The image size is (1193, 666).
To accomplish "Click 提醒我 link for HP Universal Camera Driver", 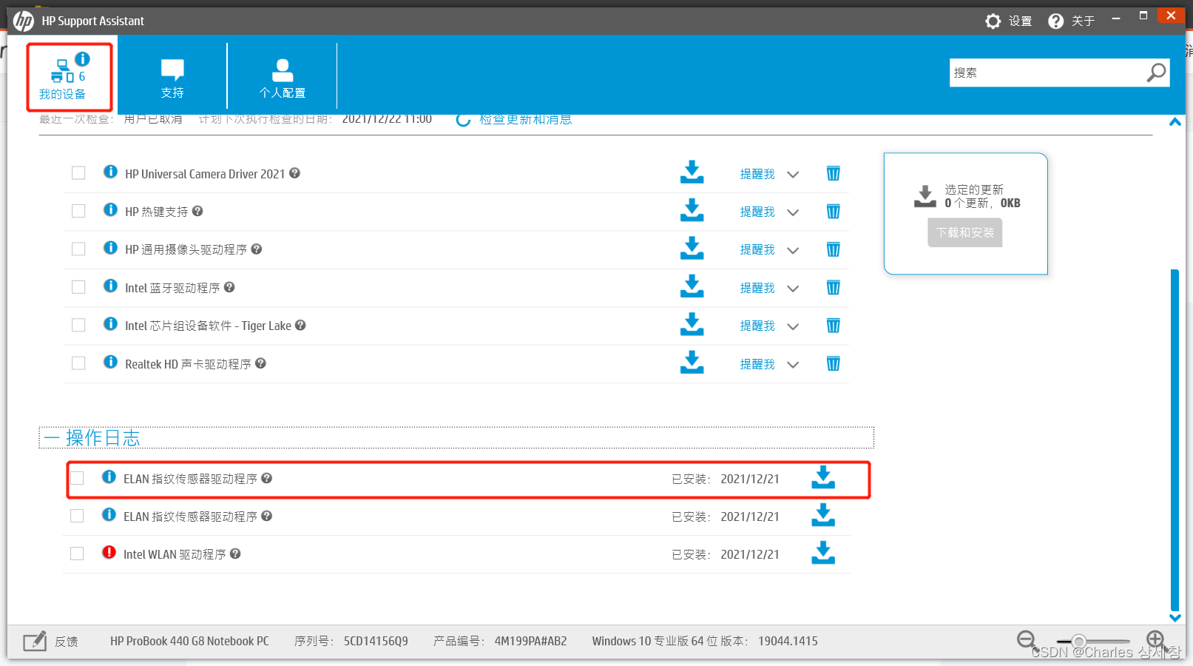I will tap(757, 174).
